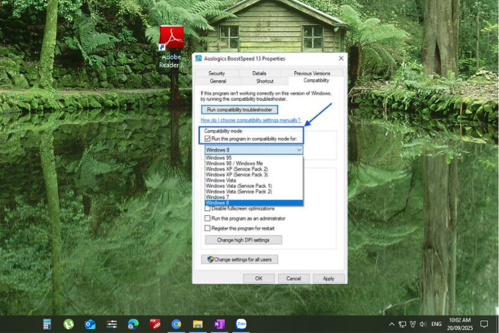Show hidden system tray icons
Image resolution: width=499 pixels, height=333 pixels.
coord(392,324)
